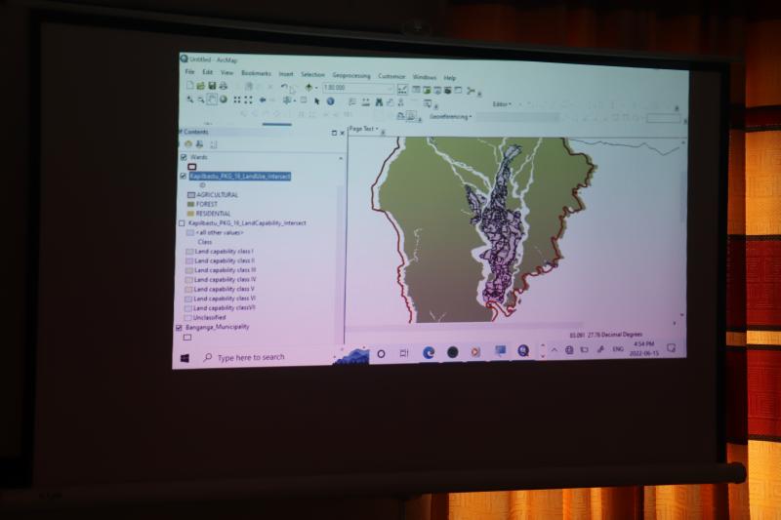Open the Geoprocessing menu
Viewport: 781px width, 520px height.
(350, 75)
